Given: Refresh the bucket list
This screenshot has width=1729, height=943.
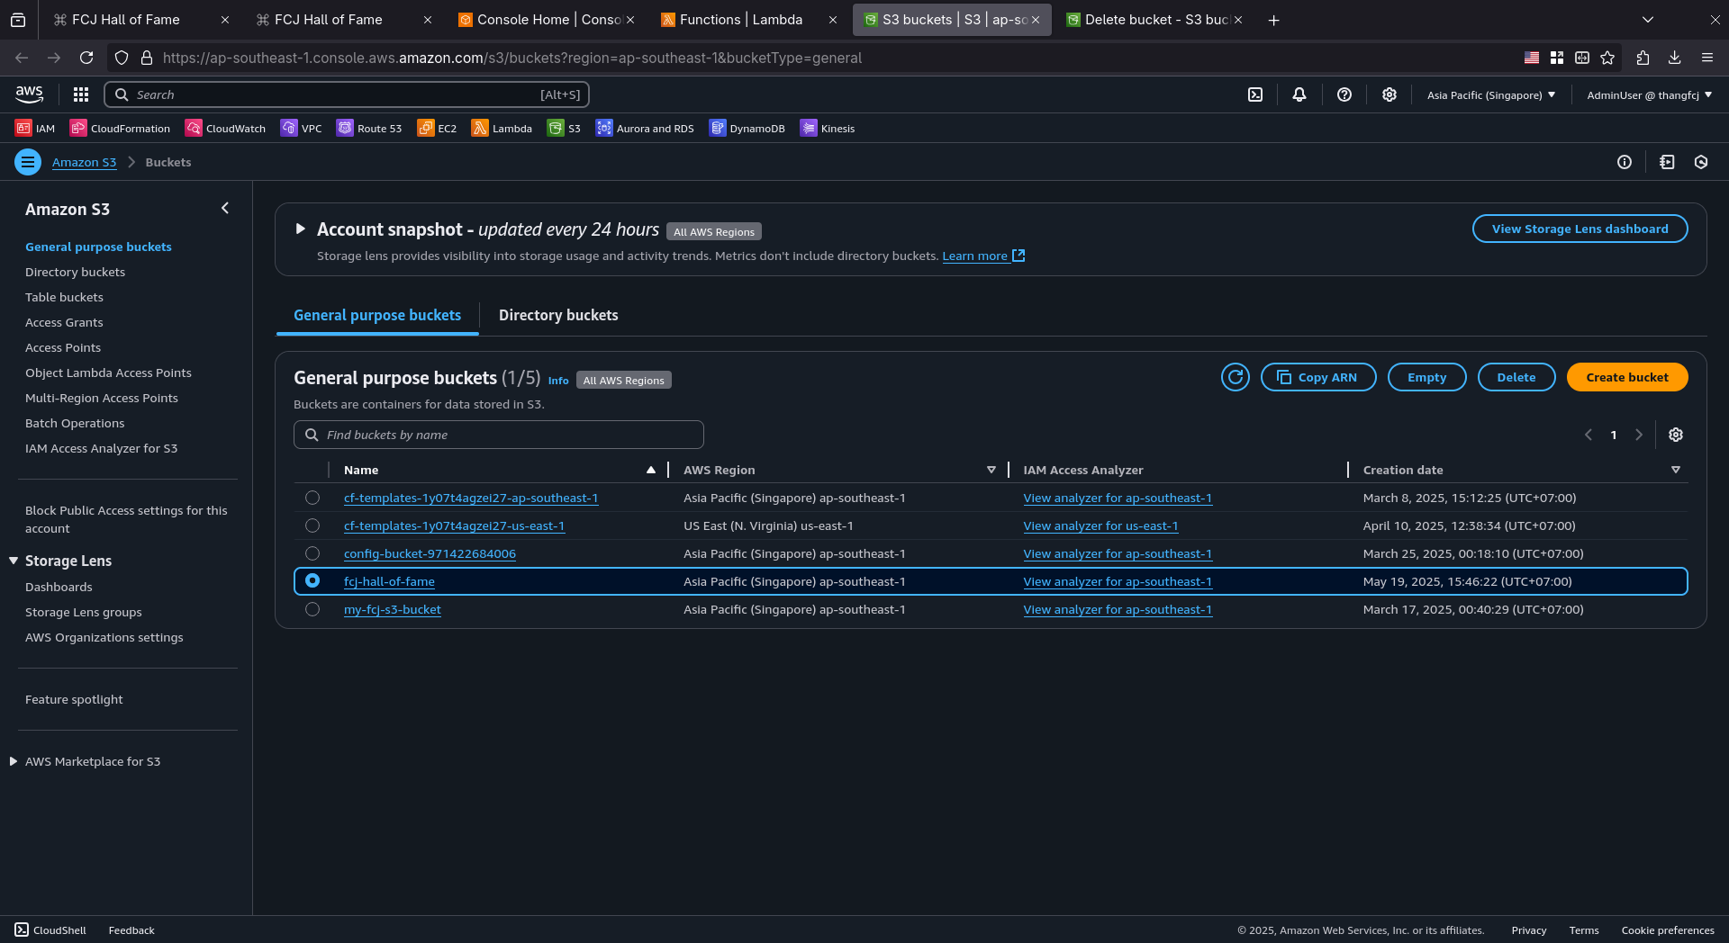Looking at the screenshot, I should pos(1236,377).
